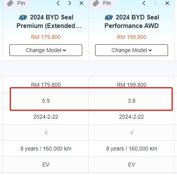The height and width of the screenshot is (175, 177).
Task: Click the EV badge icon beside Seal Performance
Action: coord(109,17)
